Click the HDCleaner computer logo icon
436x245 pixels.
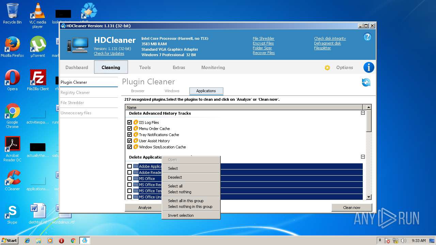pos(78,45)
